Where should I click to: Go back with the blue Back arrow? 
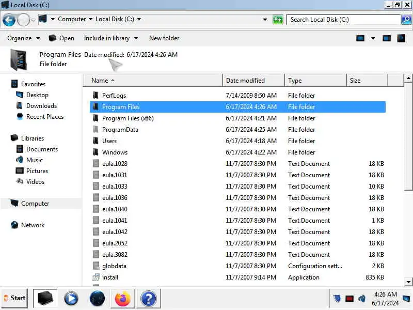point(9,20)
